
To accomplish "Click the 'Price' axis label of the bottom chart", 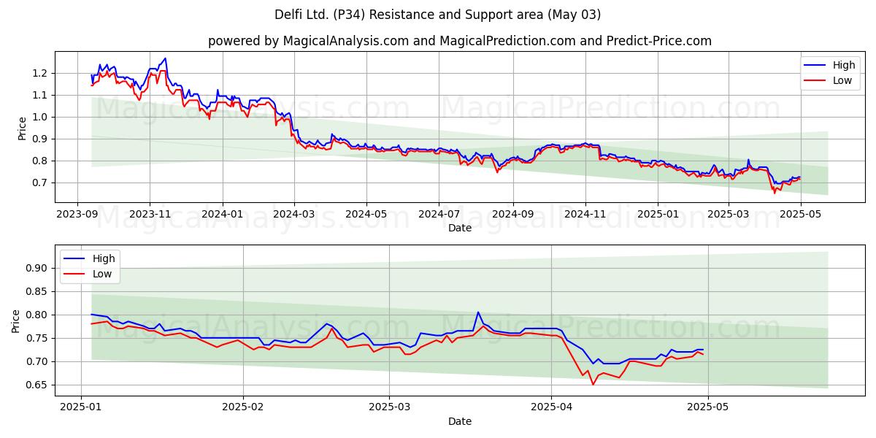I will (x=16, y=321).
